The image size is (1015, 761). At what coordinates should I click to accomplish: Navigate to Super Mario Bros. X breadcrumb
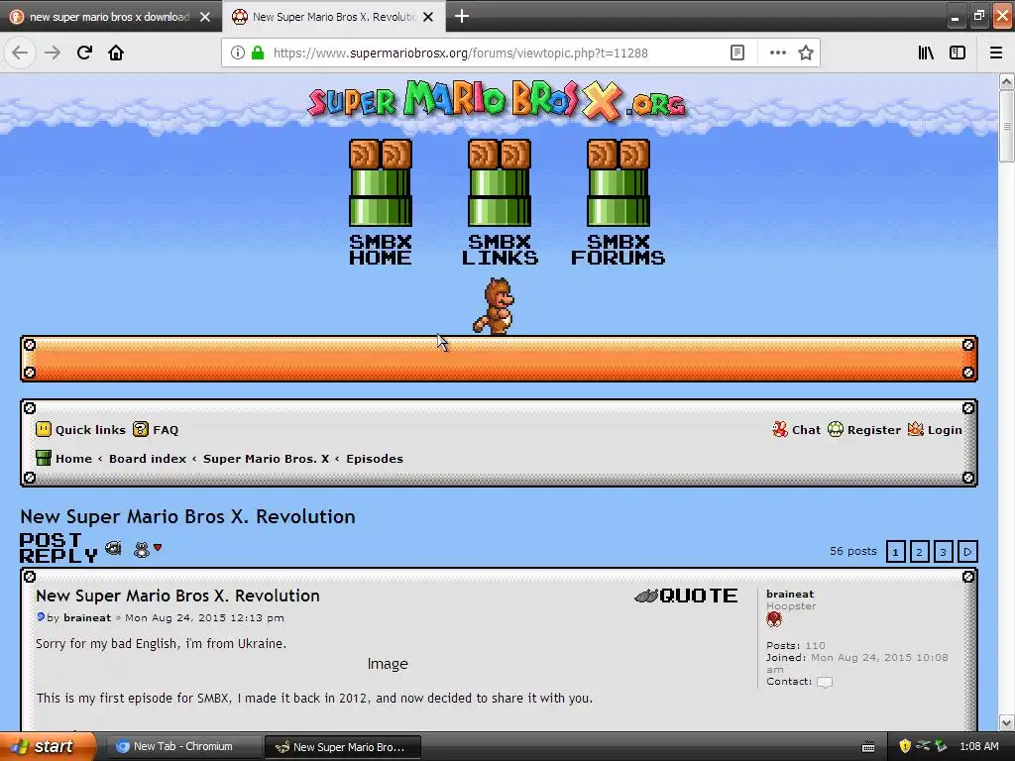[x=266, y=458]
